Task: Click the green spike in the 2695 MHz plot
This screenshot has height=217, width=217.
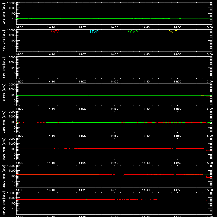Action: [x=73, y=121]
